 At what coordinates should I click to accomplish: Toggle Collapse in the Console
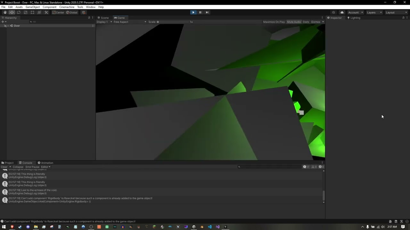18,167
